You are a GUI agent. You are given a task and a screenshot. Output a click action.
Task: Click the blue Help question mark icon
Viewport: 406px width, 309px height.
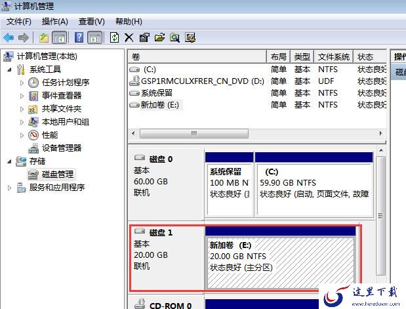click(x=79, y=37)
